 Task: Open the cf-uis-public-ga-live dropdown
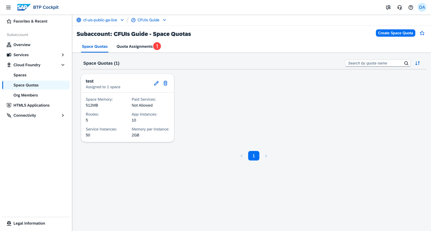click(122, 20)
